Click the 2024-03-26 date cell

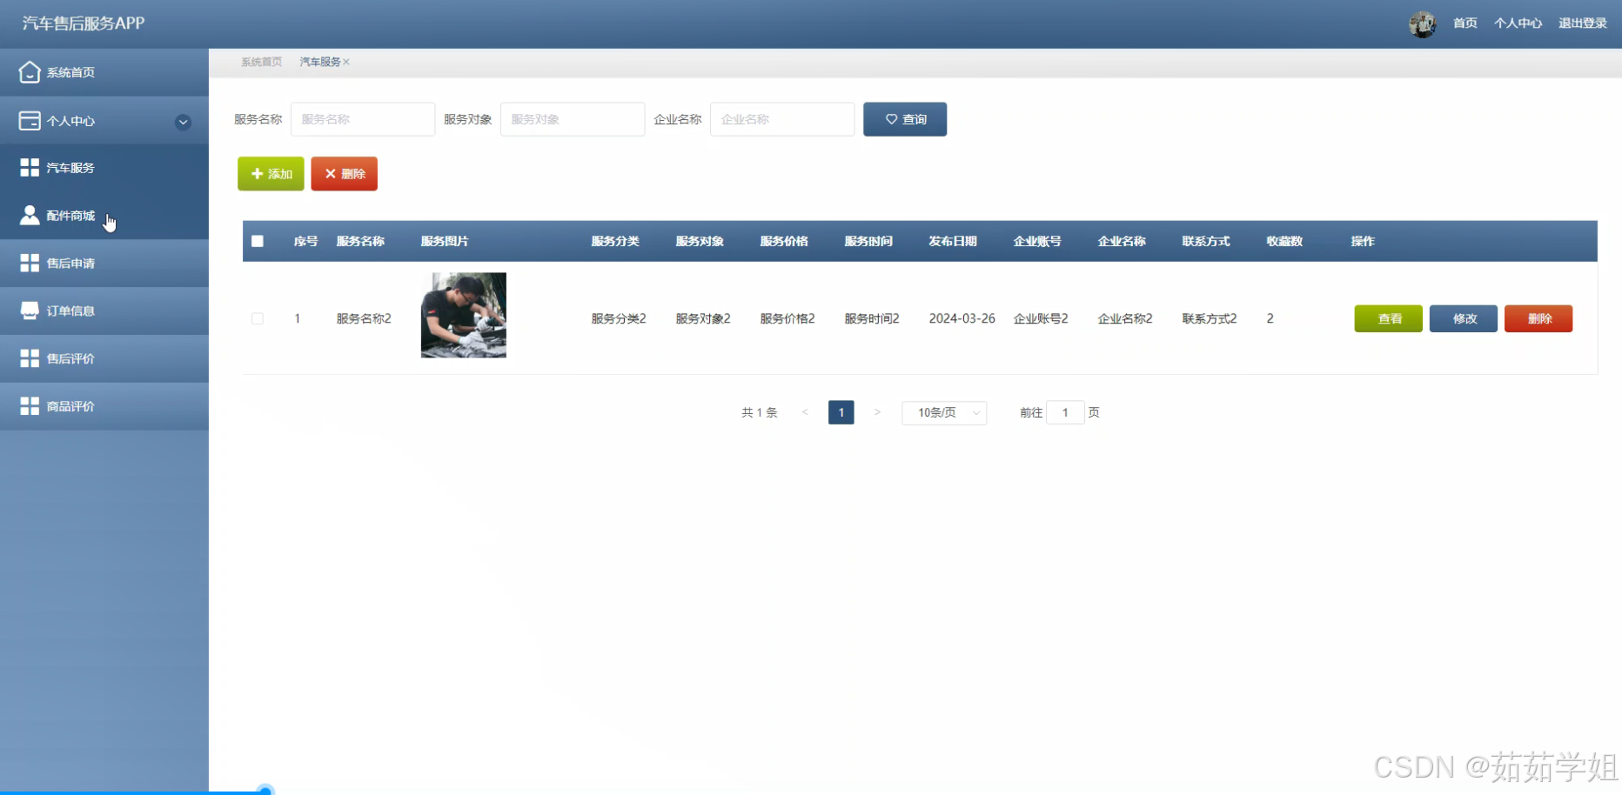962,318
